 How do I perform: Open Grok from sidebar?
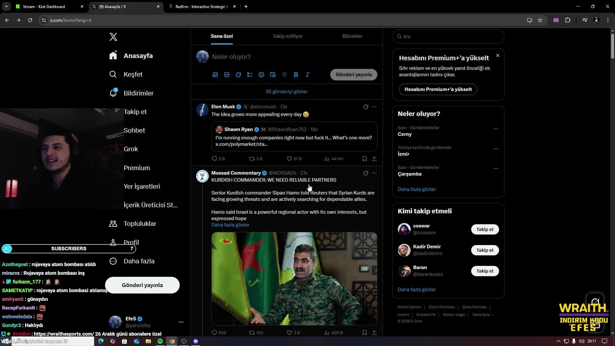(131, 149)
